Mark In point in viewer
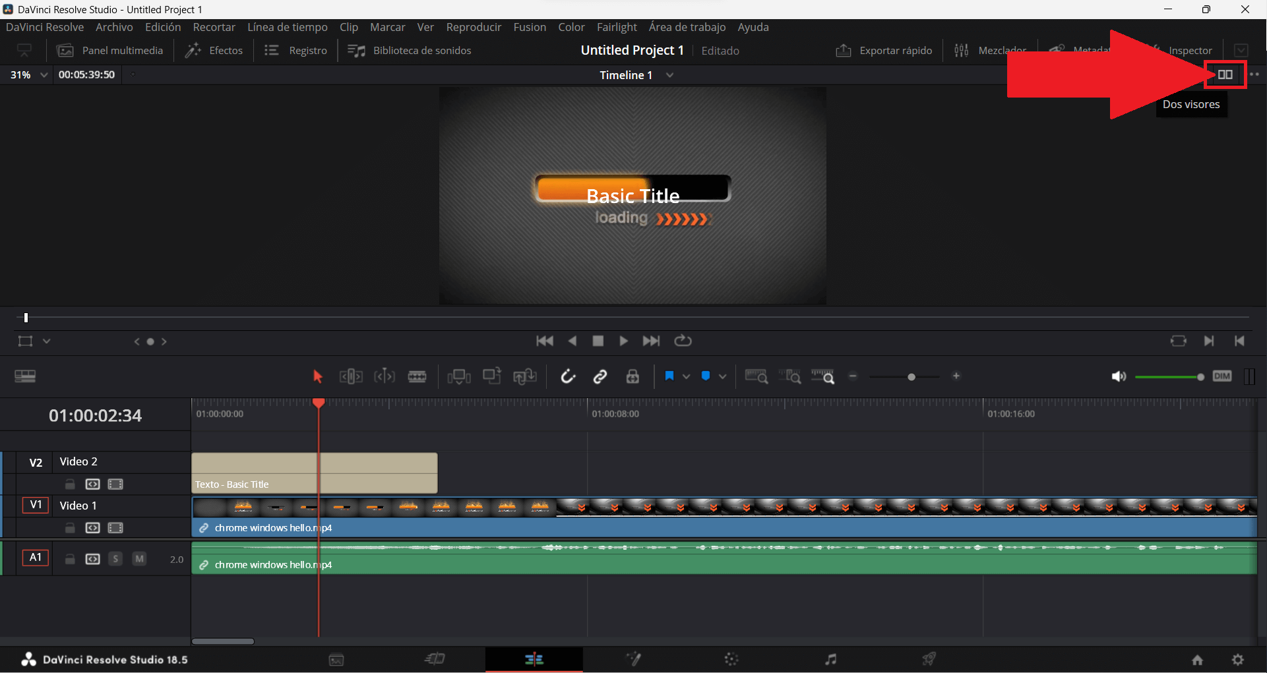The width and height of the screenshot is (1267, 673). pyautogui.click(x=1209, y=341)
